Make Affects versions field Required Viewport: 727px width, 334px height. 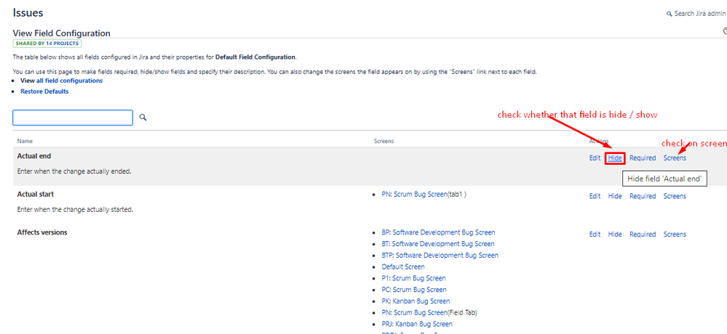coord(643,235)
